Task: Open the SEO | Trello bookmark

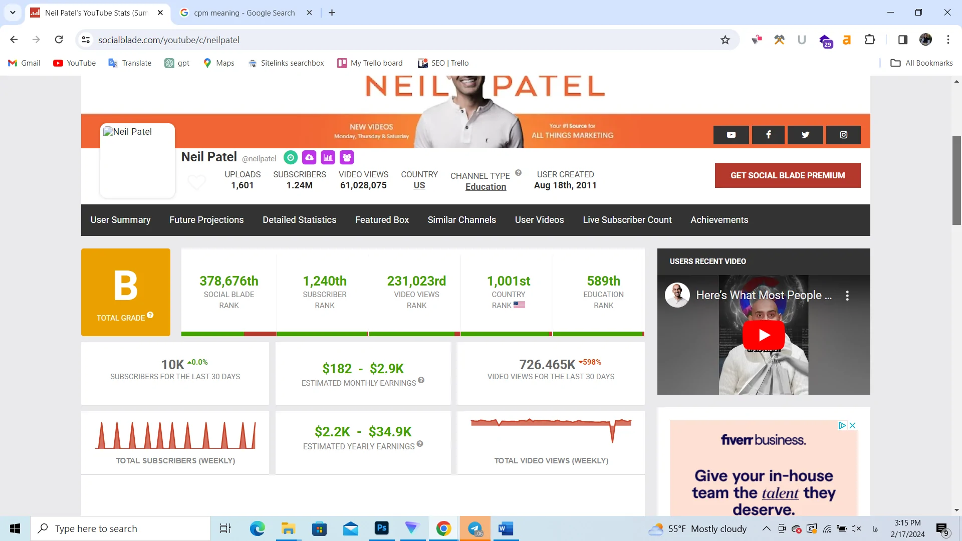Action: pos(443,63)
